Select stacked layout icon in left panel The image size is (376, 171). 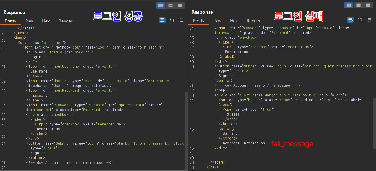[x=170, y=5]
